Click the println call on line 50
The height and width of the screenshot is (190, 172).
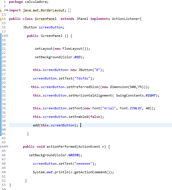(x=61, y=172)
